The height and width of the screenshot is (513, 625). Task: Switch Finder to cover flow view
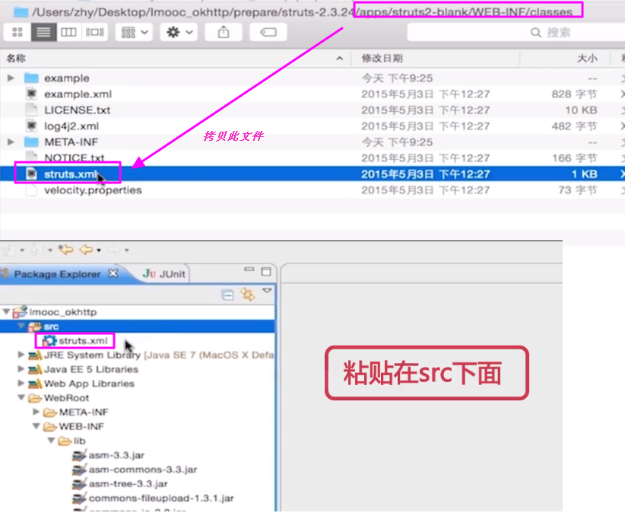click(95, 32)
